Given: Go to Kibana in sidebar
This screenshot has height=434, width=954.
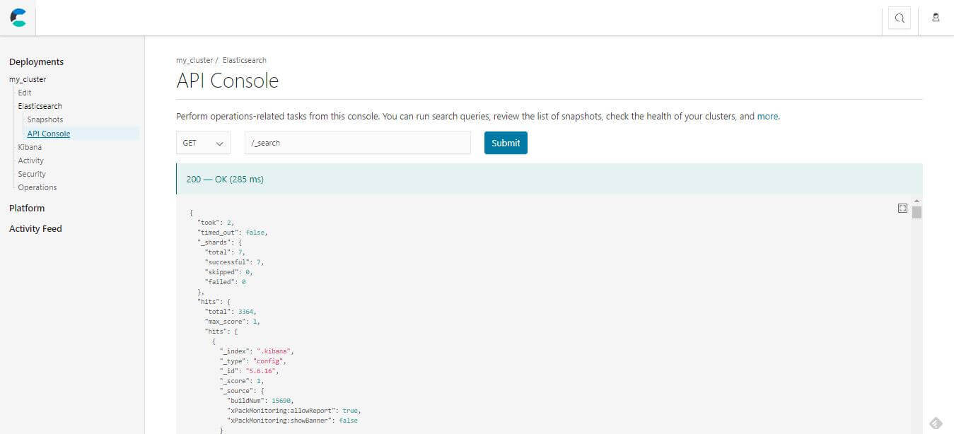Looking at the screenshot, I should [30, 147].
